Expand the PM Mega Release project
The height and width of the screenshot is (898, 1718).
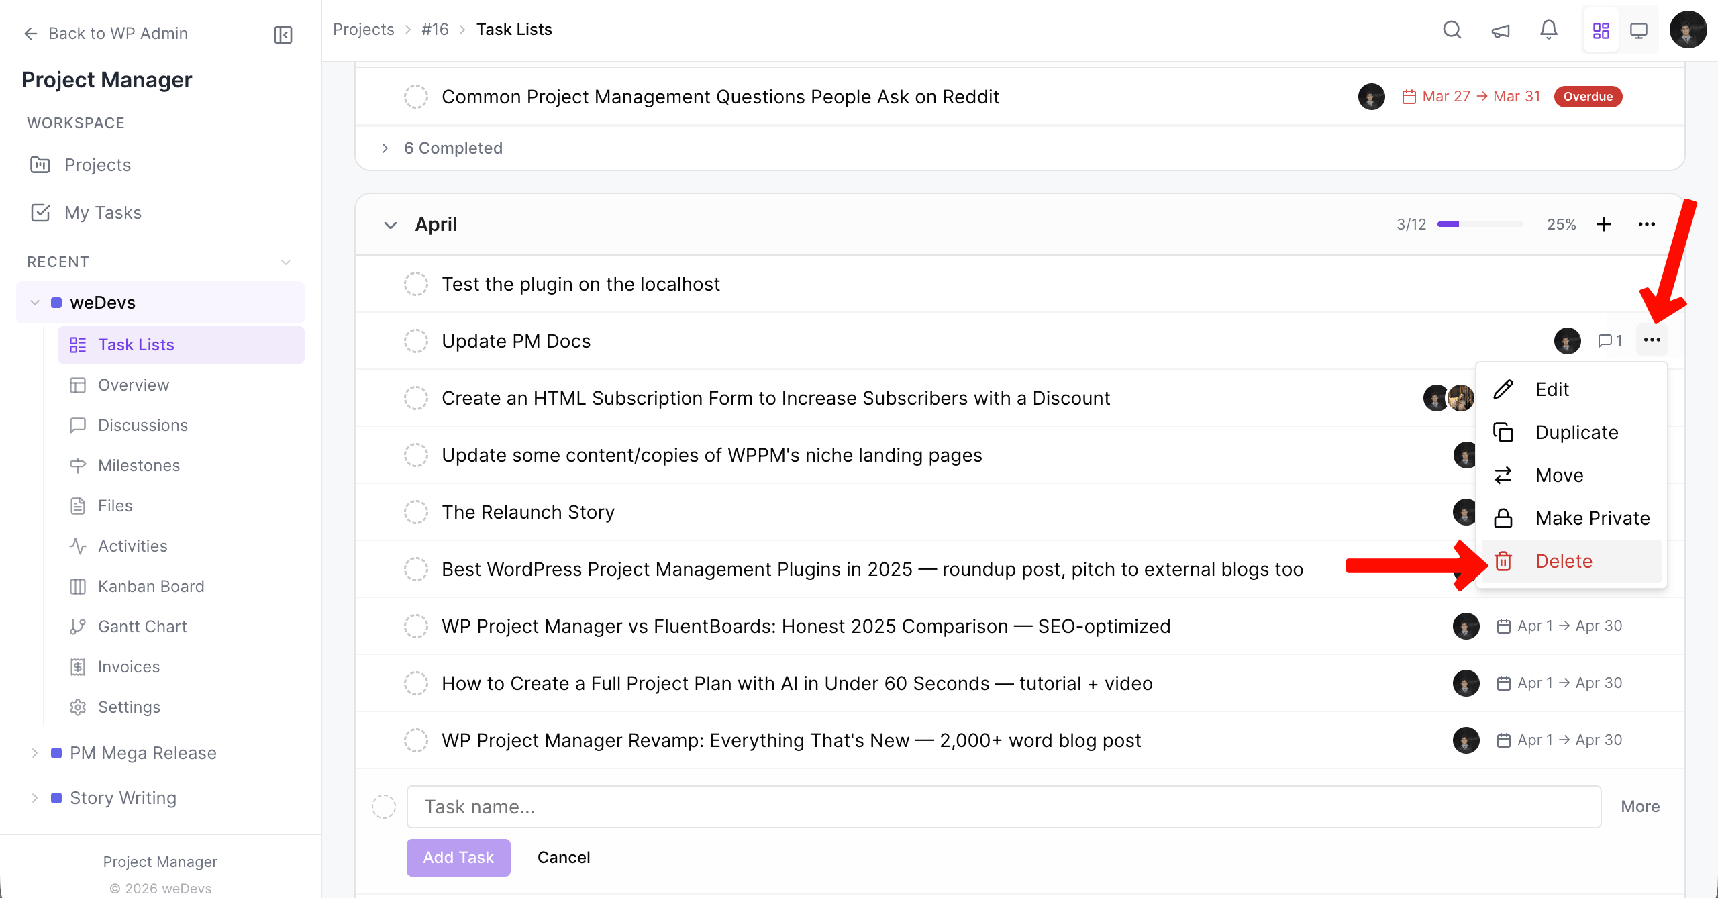coord(35,752)
